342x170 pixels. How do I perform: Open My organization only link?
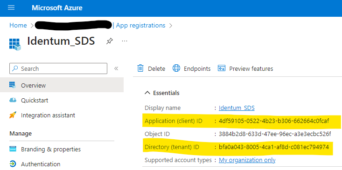tap(247, 160)
